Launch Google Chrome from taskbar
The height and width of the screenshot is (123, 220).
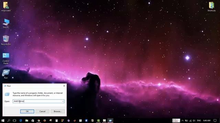[39, 121]
